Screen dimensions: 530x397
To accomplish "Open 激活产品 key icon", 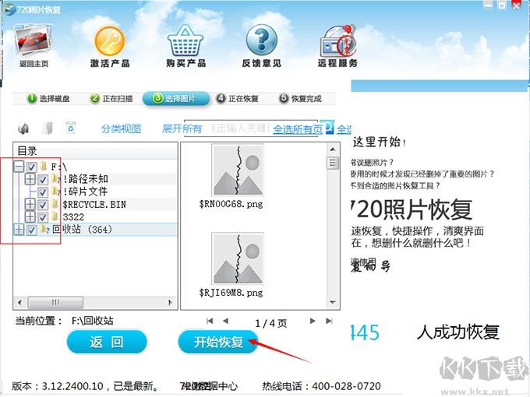I will coord(110,41).
